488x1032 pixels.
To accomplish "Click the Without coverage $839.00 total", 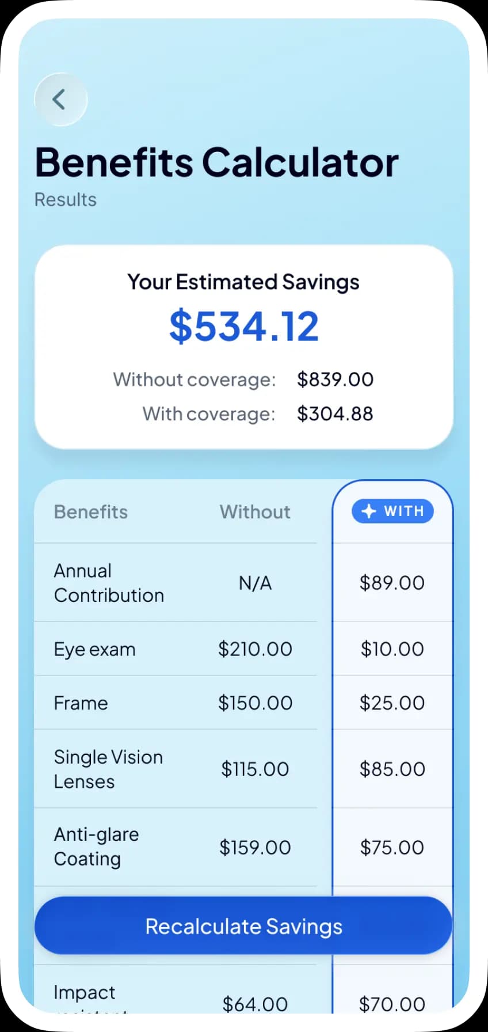I will click(335, 380).
